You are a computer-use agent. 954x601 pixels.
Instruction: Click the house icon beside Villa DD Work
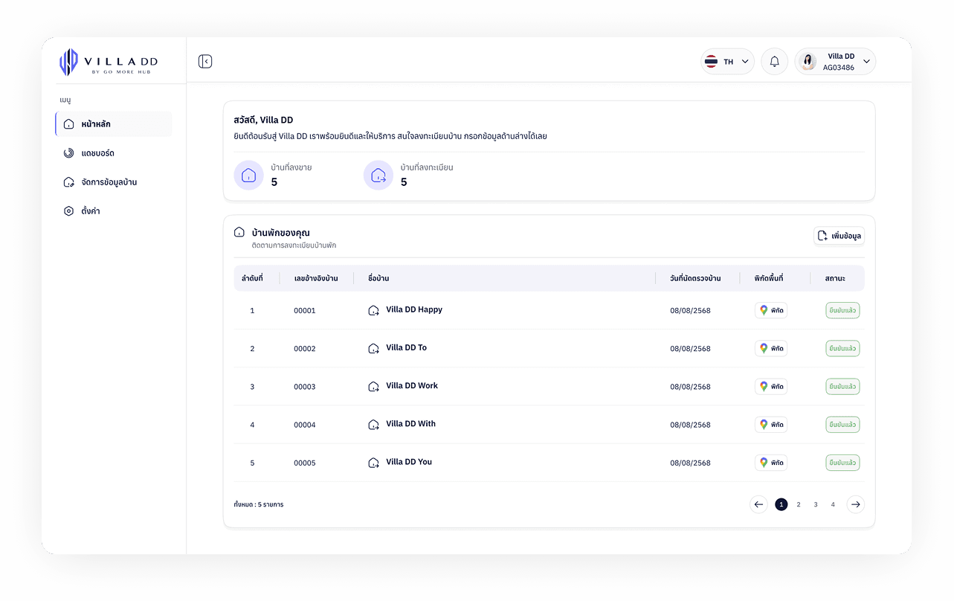coord(374,387)
